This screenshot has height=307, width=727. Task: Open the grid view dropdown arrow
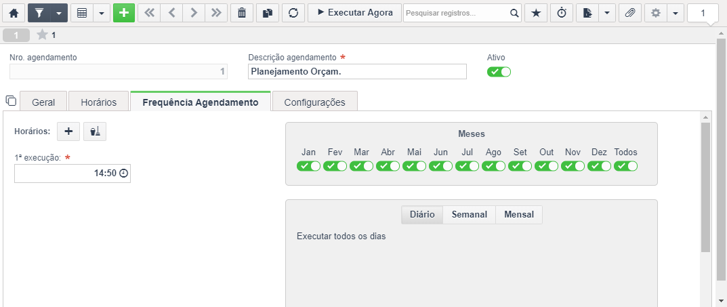point(102,13)
